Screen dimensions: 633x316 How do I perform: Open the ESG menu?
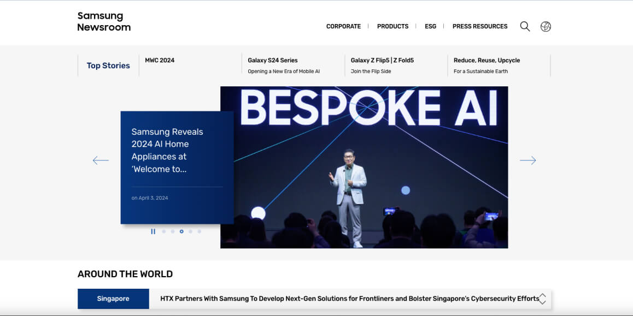430,26
